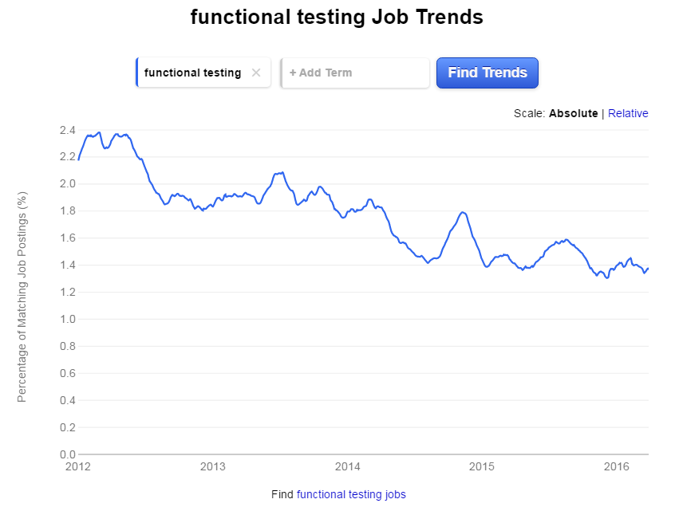
Task: Click the 2016 x-axis label
Action: pos(617,466)
